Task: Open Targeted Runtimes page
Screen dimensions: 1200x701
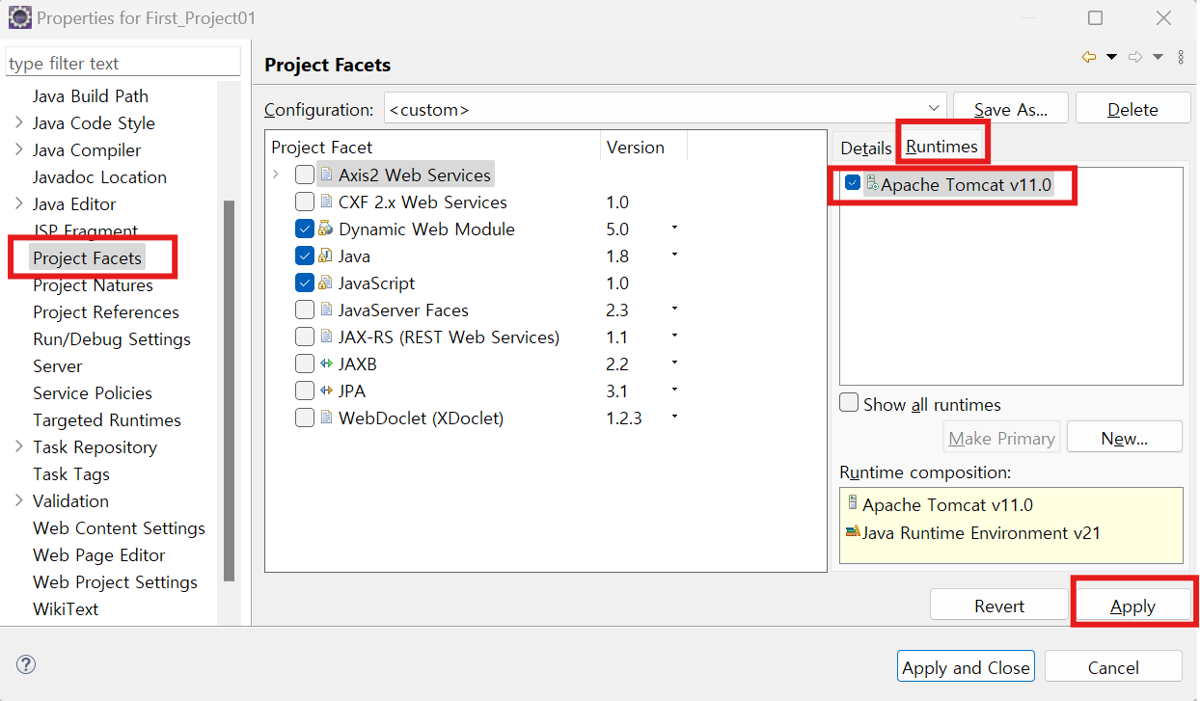Action: pos(107,419)
